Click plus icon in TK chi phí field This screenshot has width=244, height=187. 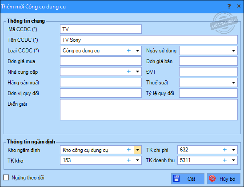(x=225, y=150)
